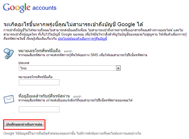Click the heading หมายเลขโทรศัพท์มือถือ with แนะนำ tag
This screenshot has width=189, height=139.
(x=45, y=51)
